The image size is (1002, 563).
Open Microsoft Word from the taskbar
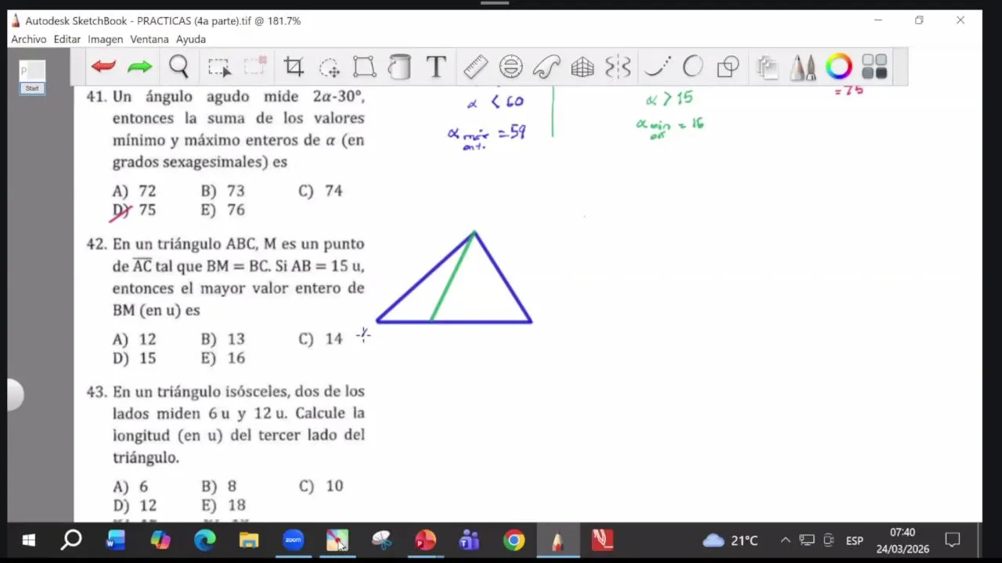116,540
